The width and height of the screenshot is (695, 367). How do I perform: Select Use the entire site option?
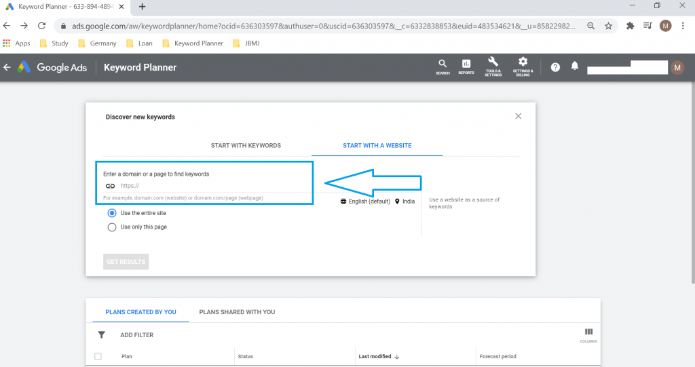[112, 213]
